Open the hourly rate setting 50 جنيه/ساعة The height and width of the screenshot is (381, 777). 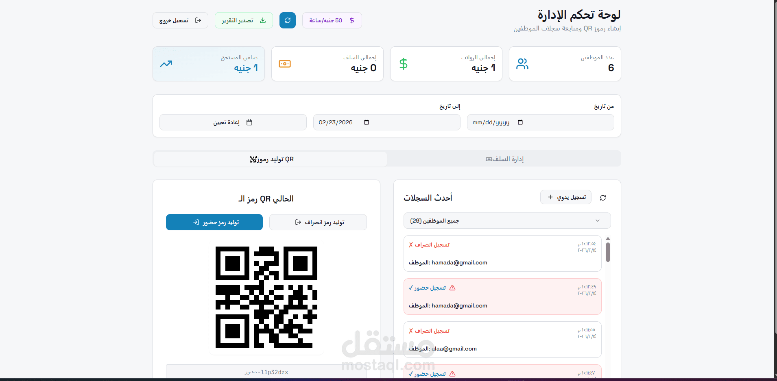tap(332, 20)
